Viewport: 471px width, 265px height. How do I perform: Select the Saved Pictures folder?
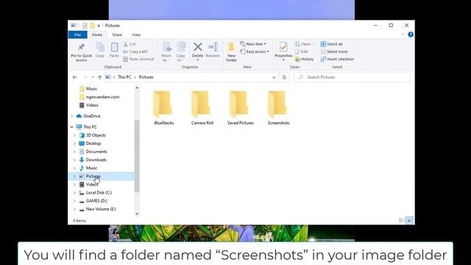pos(241,108)
